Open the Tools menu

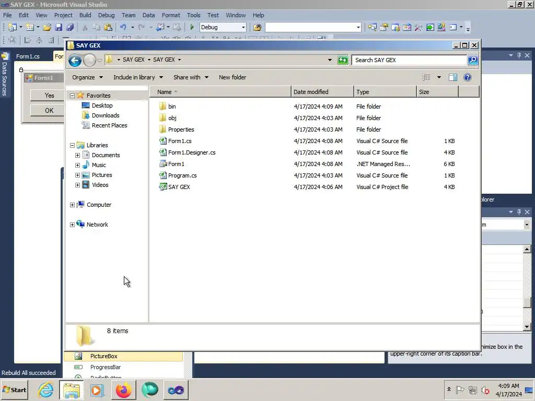click(193, 15)
